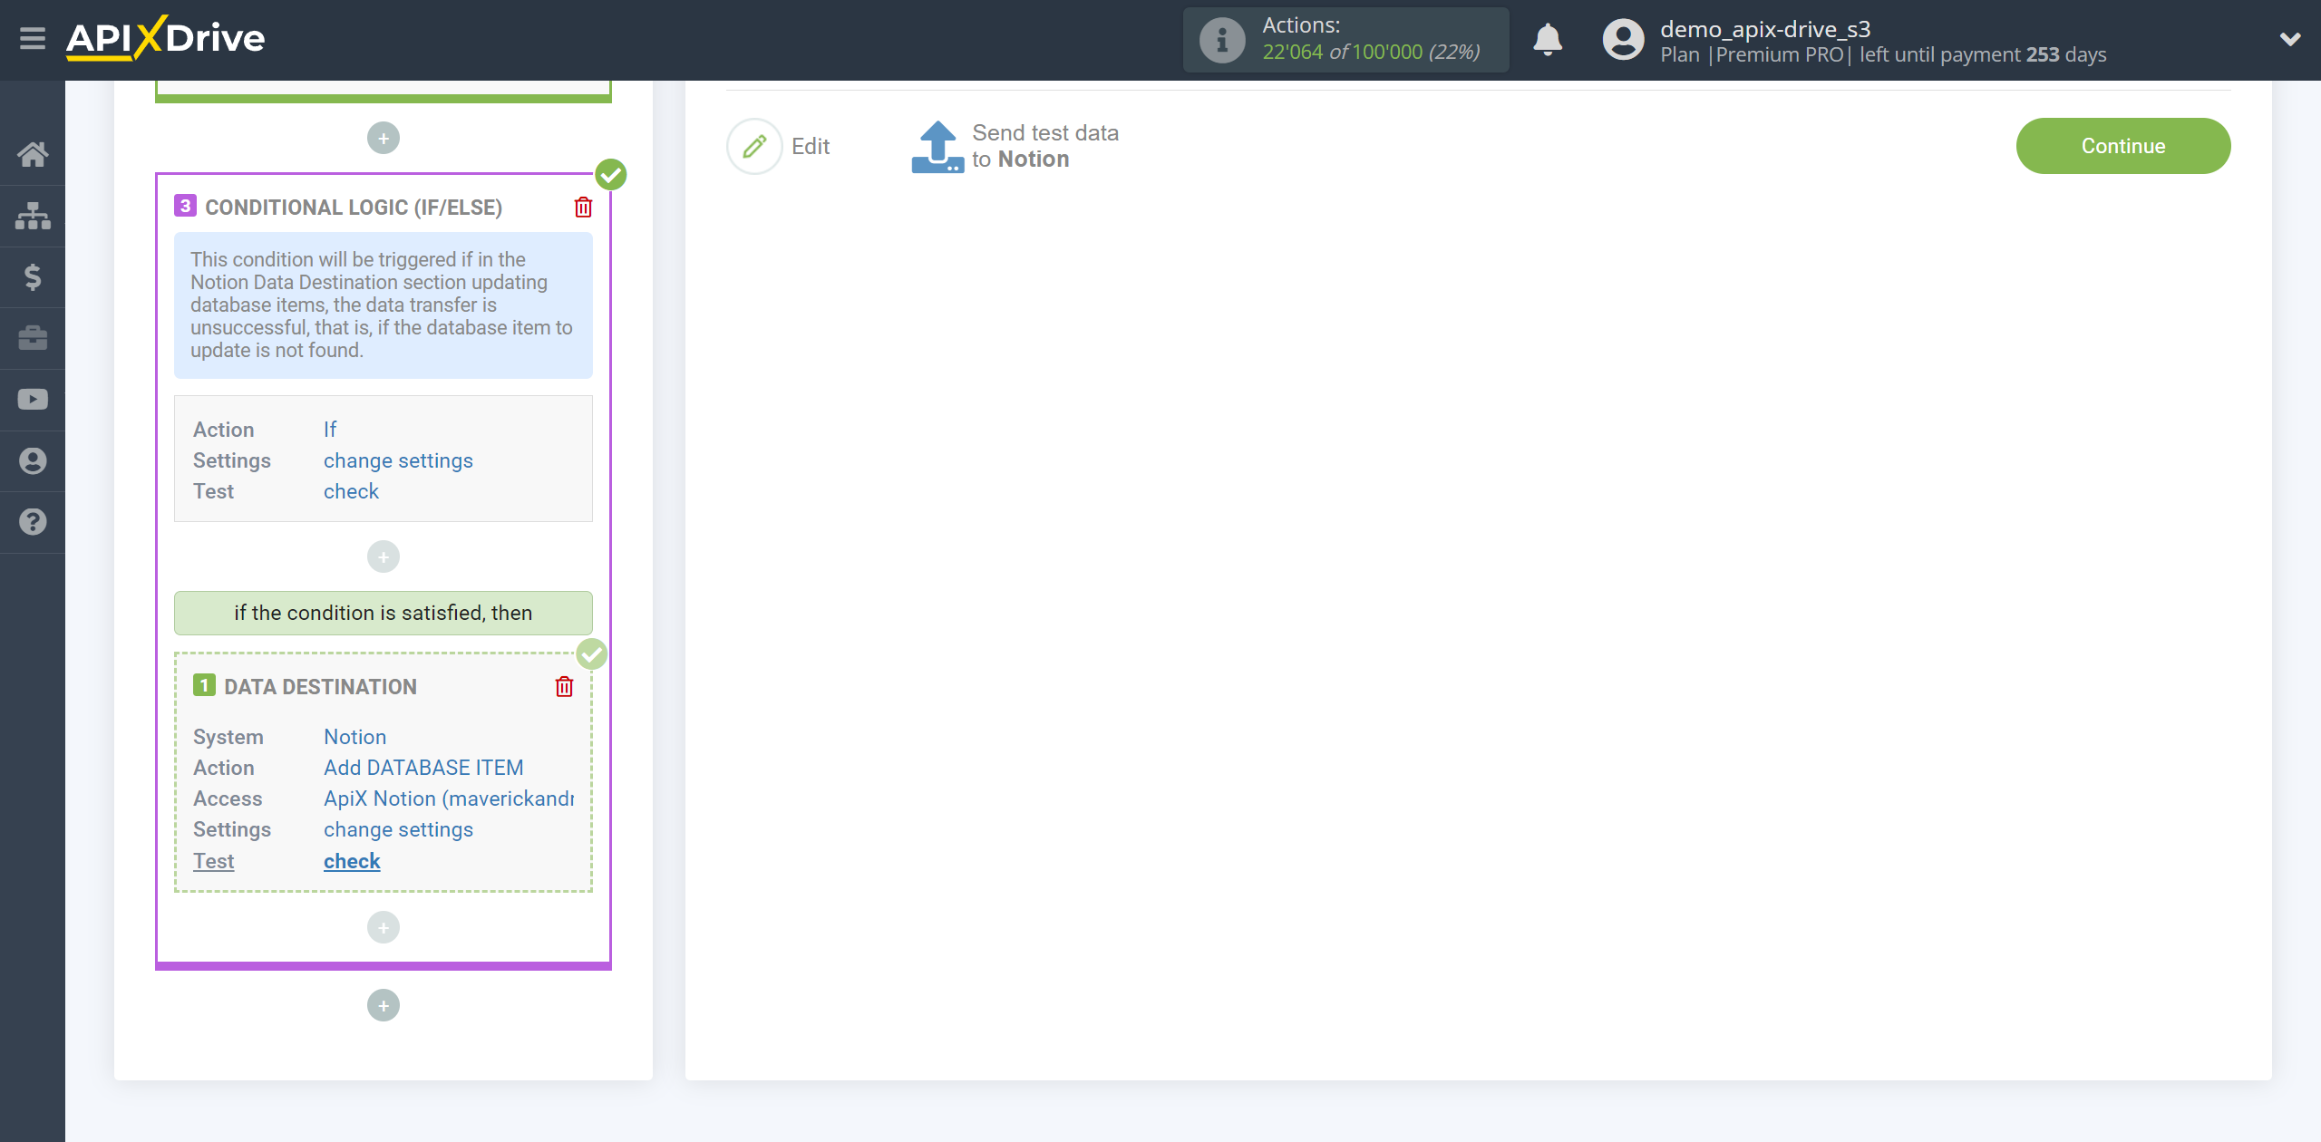
Task: Click the ApiX-Drive logo
Action: point(166,38)
